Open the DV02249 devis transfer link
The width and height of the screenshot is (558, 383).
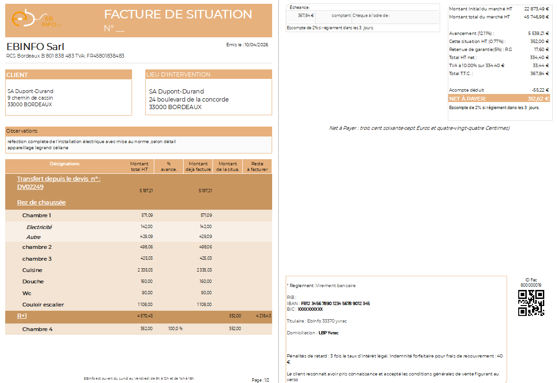click(30, 187)
